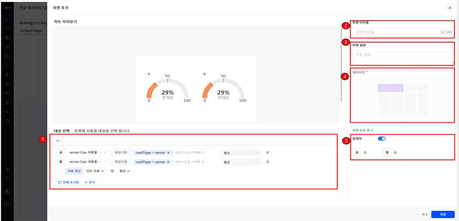Expand the 모든 지표 dropdown
Screen dimensions: 459x221
[95, 171]
